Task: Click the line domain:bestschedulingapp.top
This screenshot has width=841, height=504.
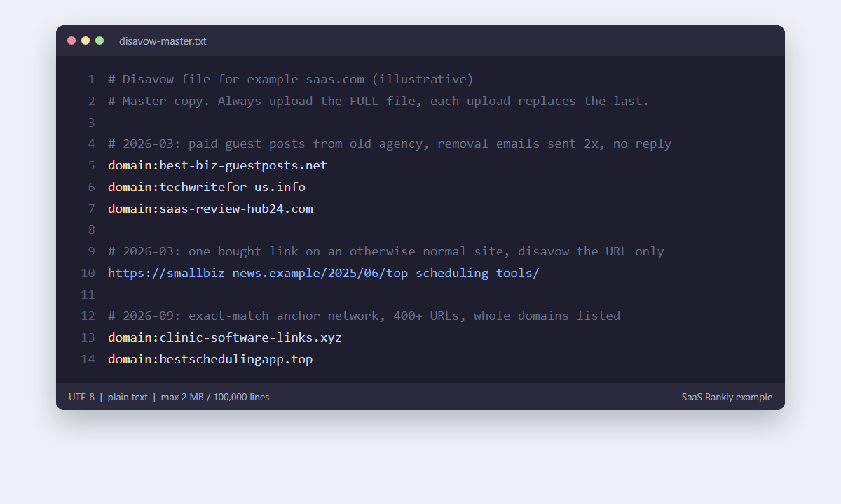Action: pos(210,359)
